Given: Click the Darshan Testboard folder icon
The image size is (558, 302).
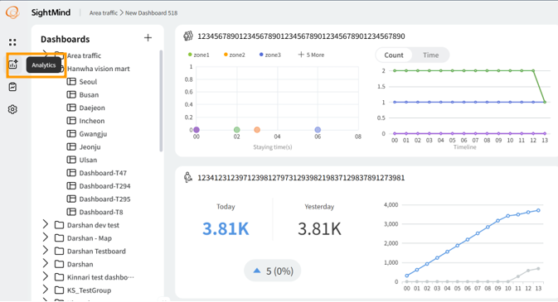Looking at the screenshot, I should point(59,251).
